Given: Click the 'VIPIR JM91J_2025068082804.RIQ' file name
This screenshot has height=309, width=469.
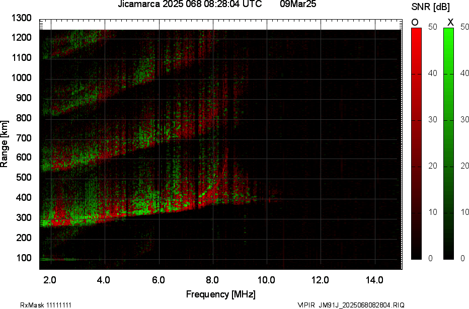Looking at the screenshot, I should point(351,305).
